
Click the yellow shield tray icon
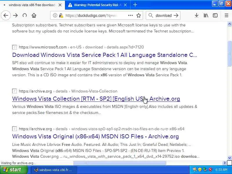pos(200,170)
